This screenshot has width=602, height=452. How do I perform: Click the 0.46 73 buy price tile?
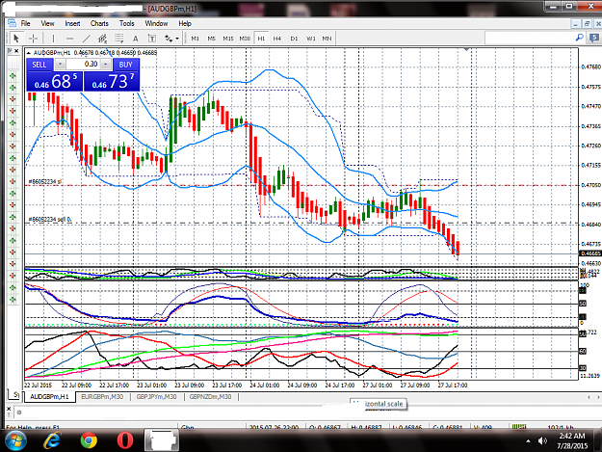(112, 81)
